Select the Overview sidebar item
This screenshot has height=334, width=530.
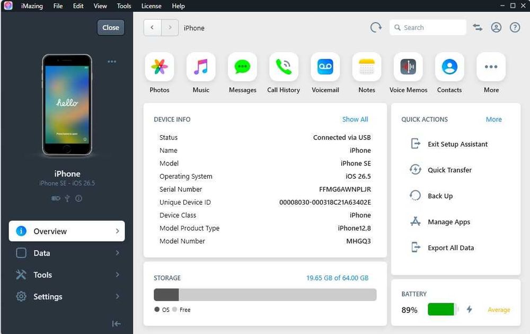tap(67, 231)
